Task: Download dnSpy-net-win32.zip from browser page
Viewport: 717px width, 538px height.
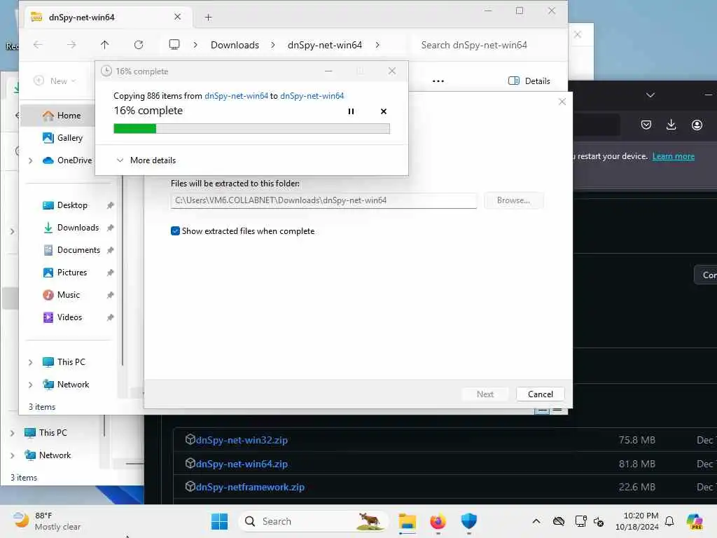Action: (x=242, y=440)
